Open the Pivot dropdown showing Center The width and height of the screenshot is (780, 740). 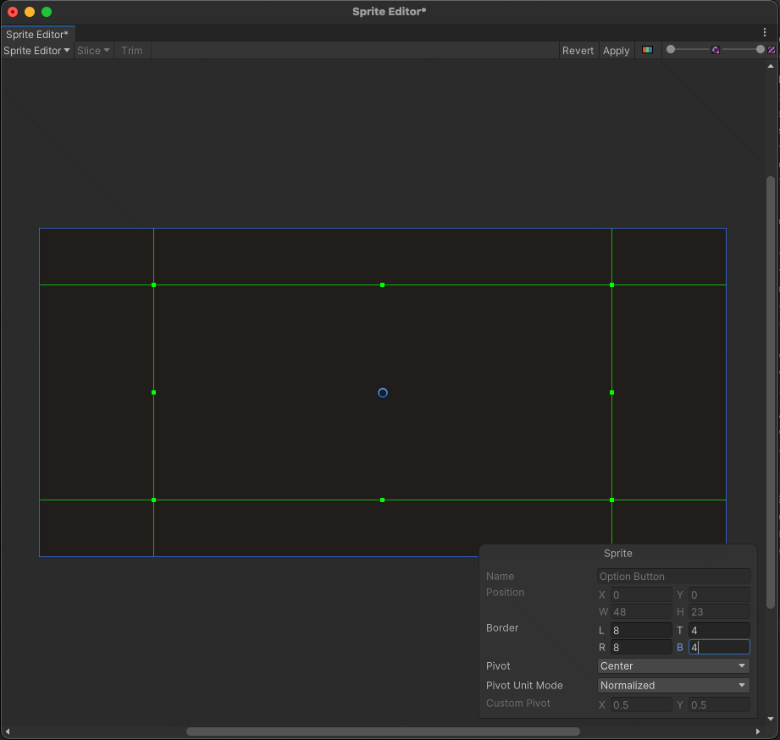click(672, 665)
